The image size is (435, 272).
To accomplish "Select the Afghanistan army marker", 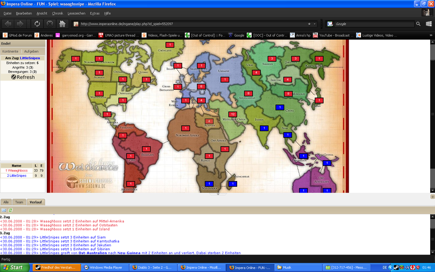I will [248, 94].
